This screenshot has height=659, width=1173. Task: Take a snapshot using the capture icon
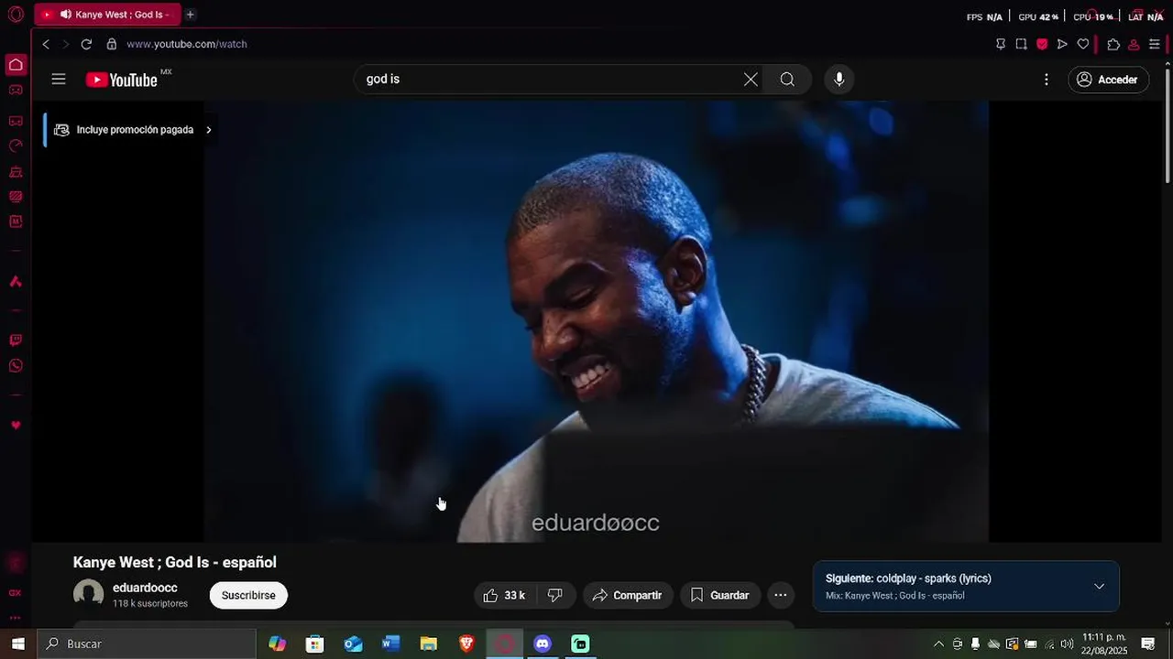tap(1021, 44)
